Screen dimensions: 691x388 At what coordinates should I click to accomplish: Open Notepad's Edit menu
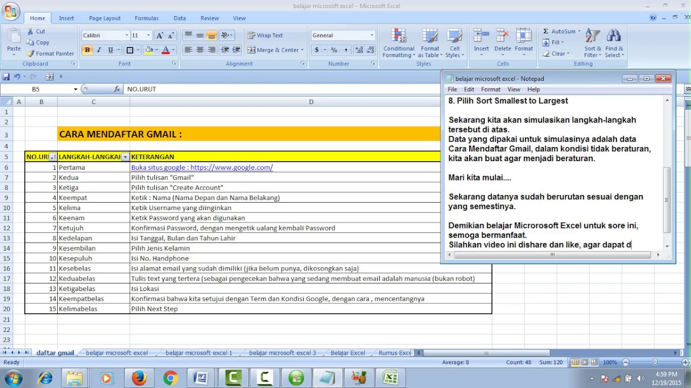(469, 89)
